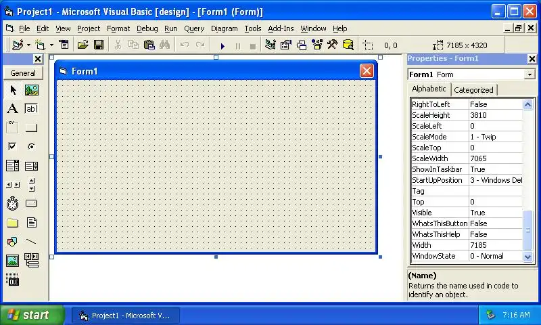Open the Add-Ins menu
The height and width of the screenshot is (325, 541).
[x=281, y=28]
